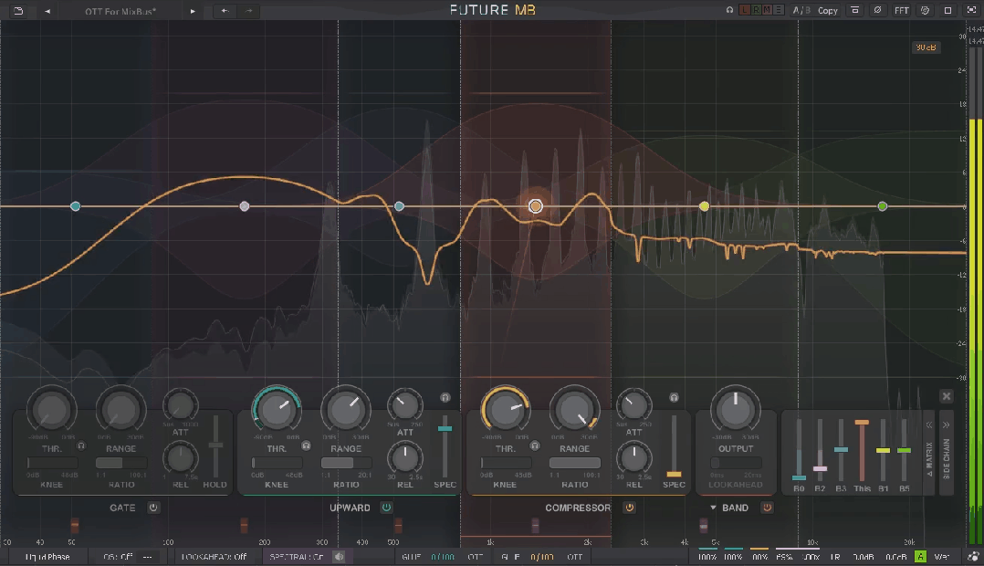
Task: Click the Compressor range knob
Action: [574, 410]
